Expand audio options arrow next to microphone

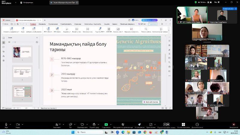click(10, 124)
